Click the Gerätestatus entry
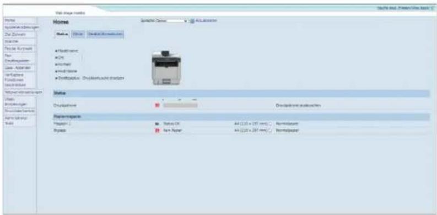The image size is (437, 215). [68, 78]
